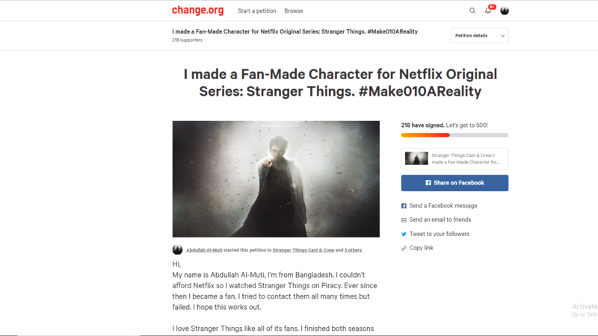598x336 pixels.
Task: Click the search magnifier icon
Action: (472, 10)
